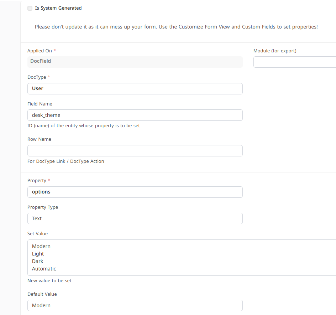
Task: Select the DocType field containing User
Action: point(135,89)
